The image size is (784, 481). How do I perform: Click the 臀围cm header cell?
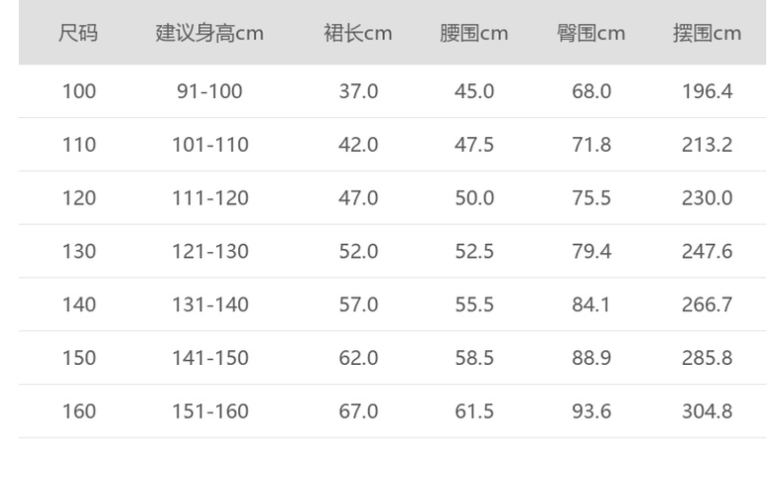[591, 33]
